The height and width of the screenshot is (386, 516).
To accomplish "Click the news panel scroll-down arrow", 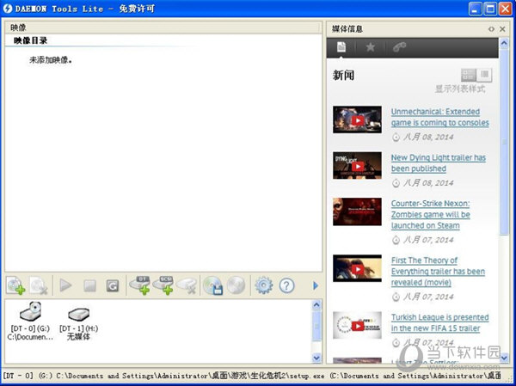I will (504, 358).
